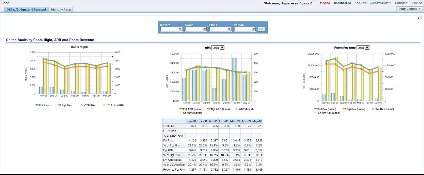Image resolution: width=424 pixels, height=175 pixels.
Task: Select OTB w/Budget and Forecast tab
Action: pyautogui.click(x=26, y=9)
